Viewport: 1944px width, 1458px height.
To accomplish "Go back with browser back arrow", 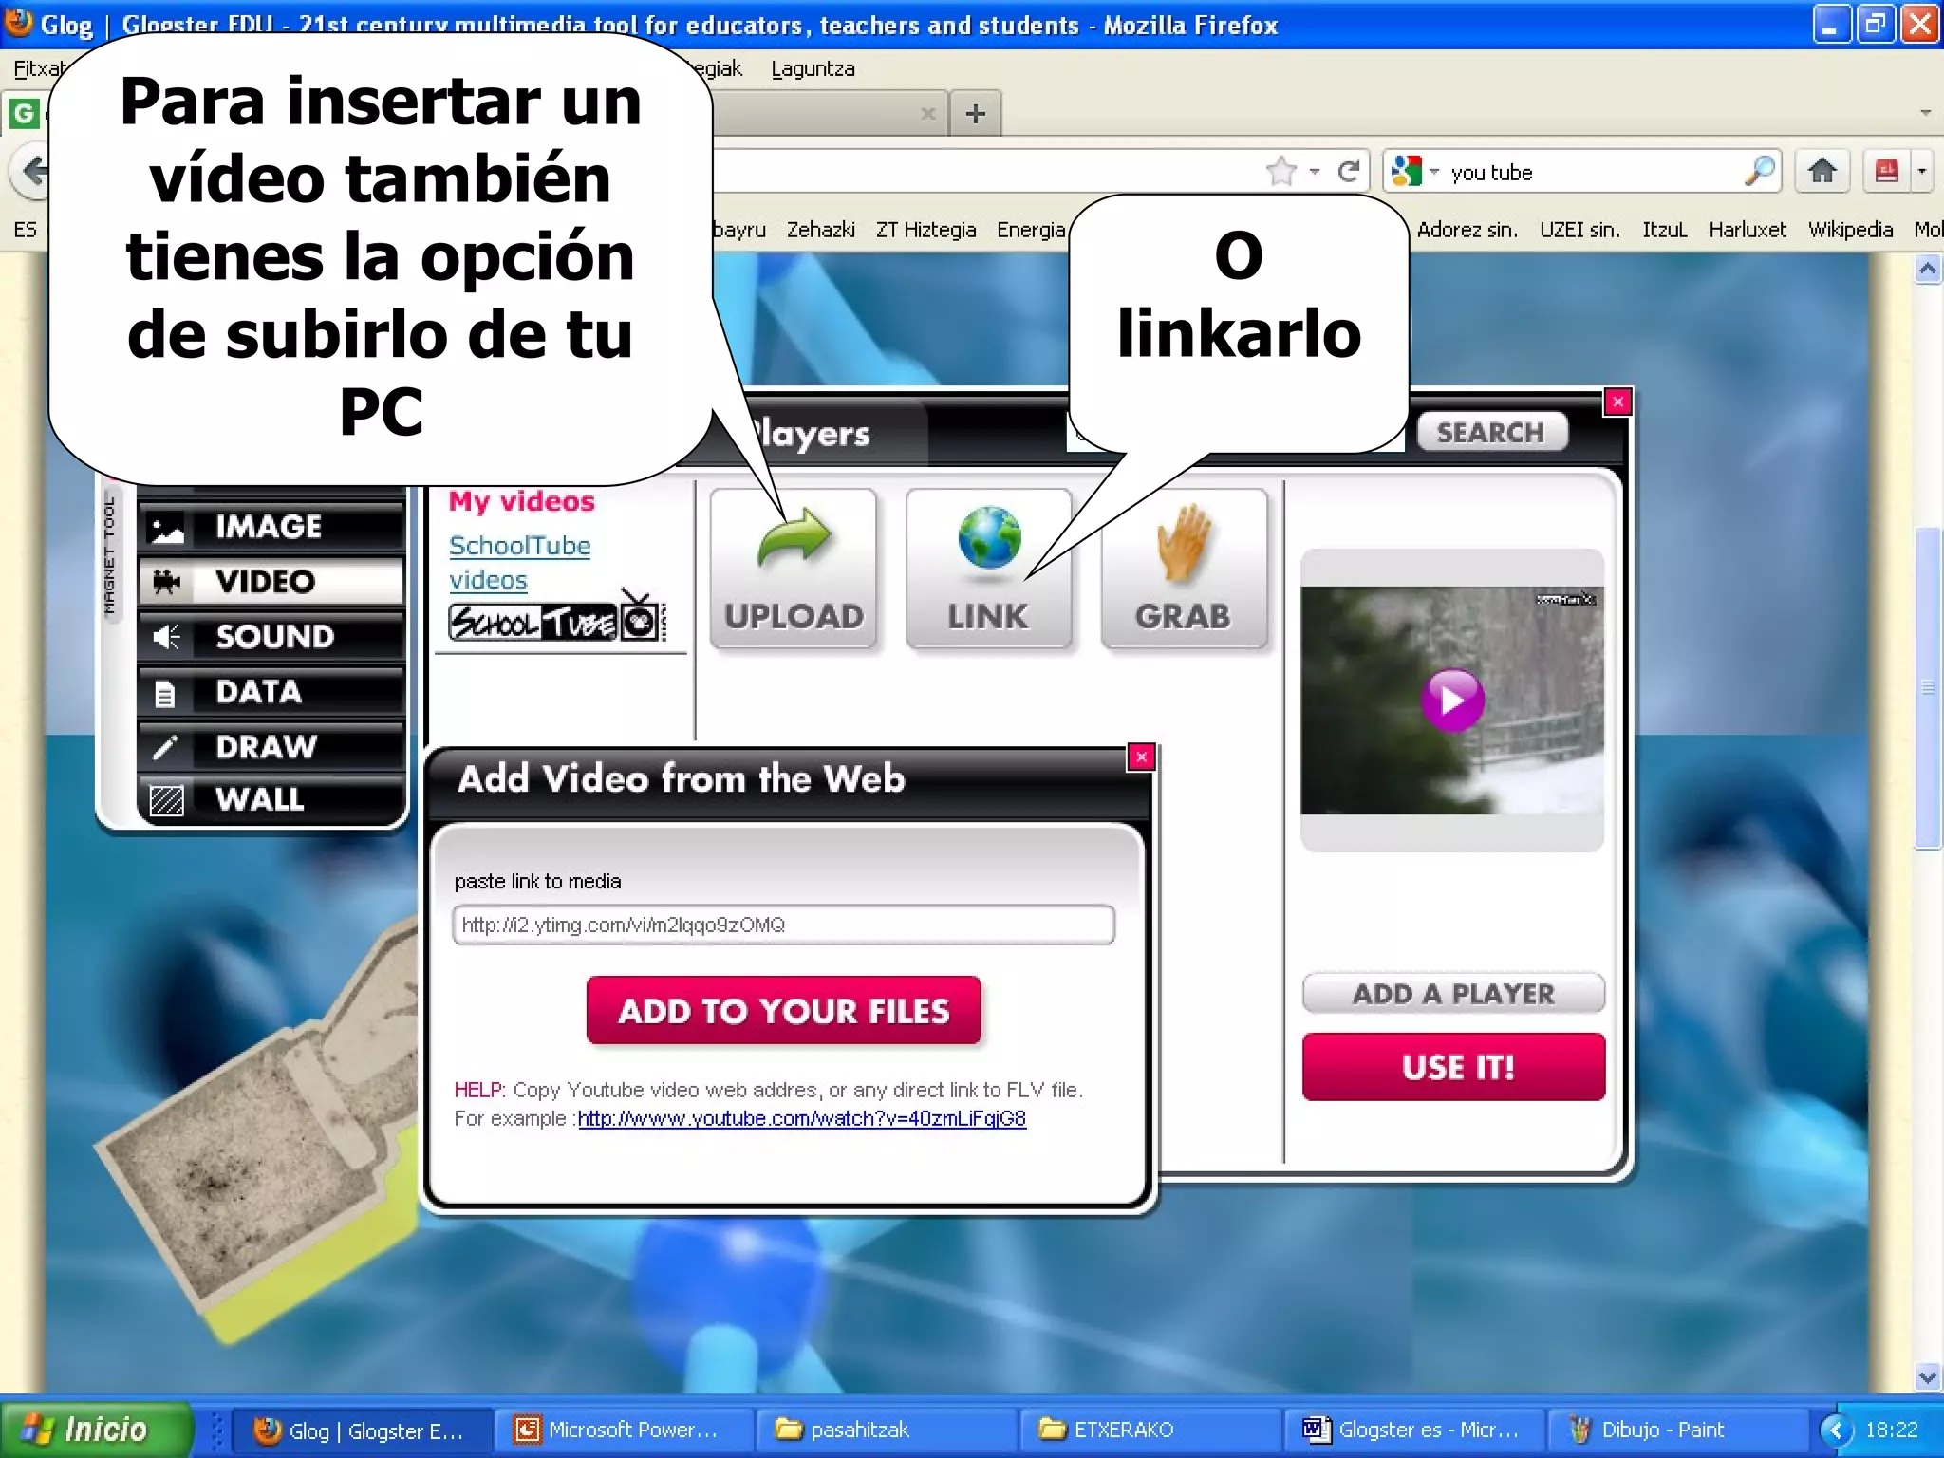I will tap(34, 172).
